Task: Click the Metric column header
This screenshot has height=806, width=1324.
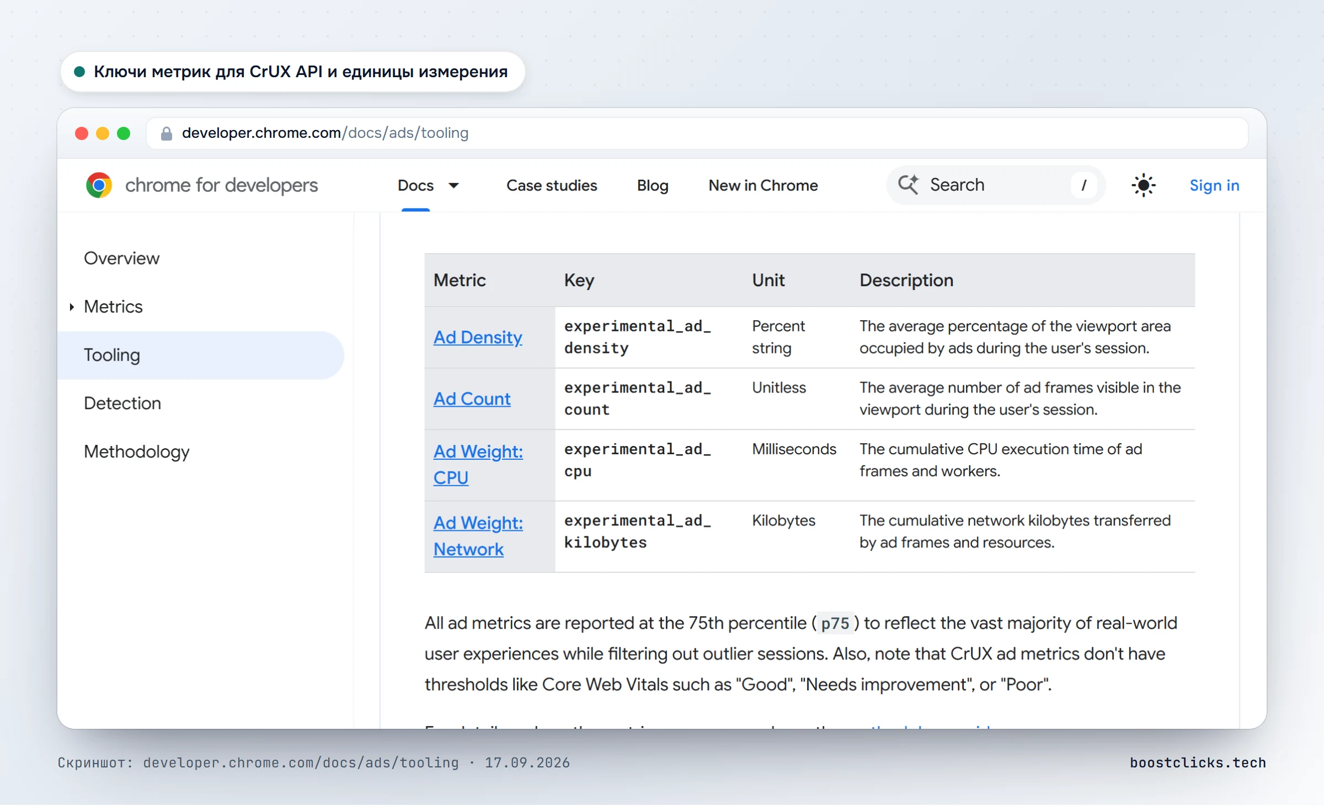Action: point(460,281)
